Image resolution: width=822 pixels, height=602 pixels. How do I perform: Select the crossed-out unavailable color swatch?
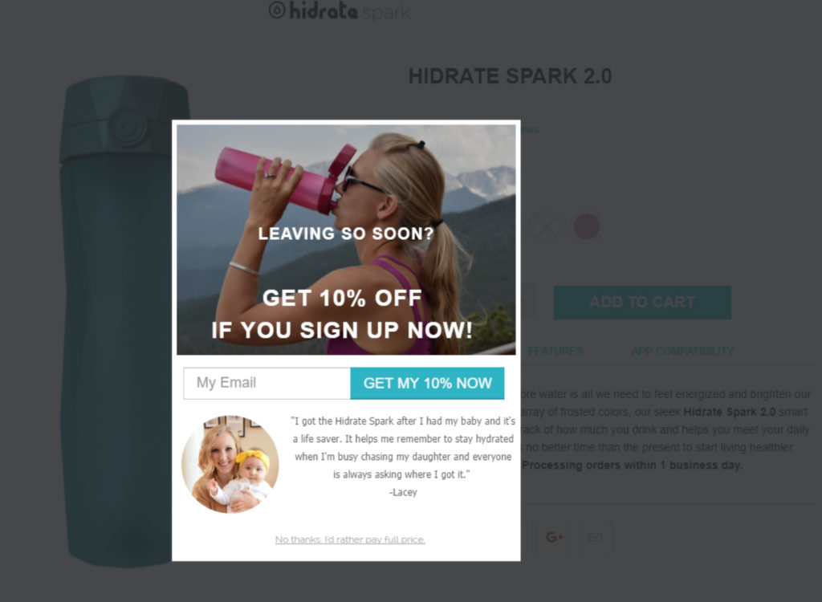pyautogui.click(x=546, y=226)
